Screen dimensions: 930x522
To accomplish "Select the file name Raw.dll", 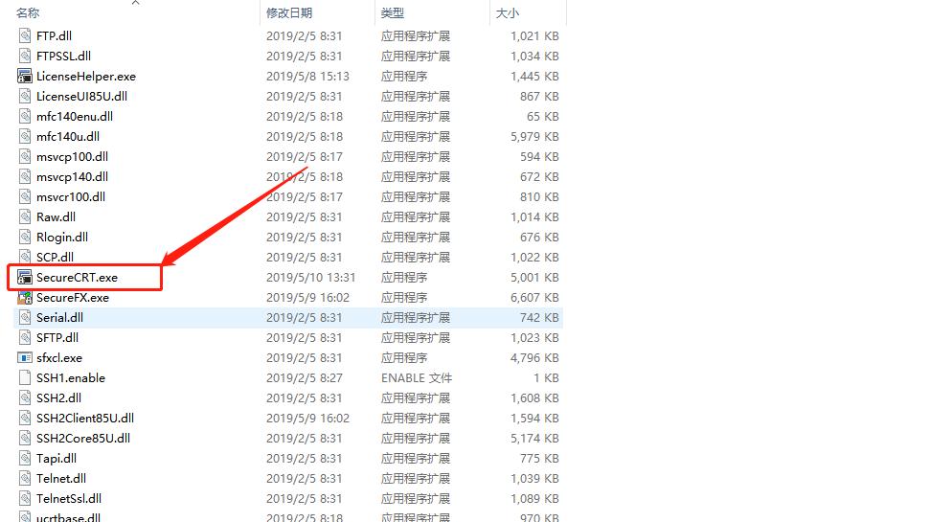I will (x=56, y=217).
